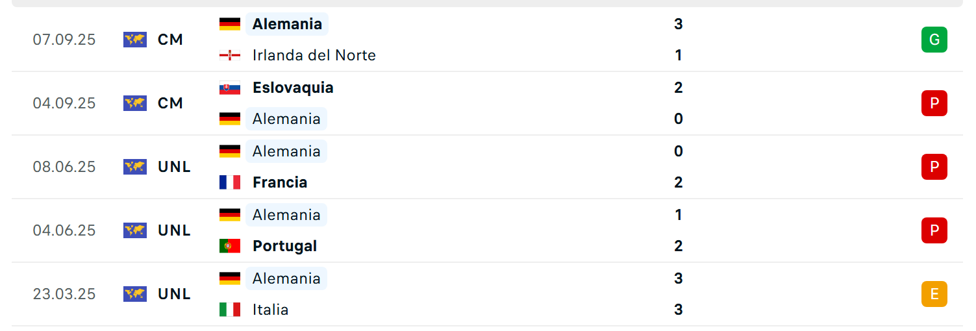Click the Portugal flag icon
This screenshot has width=976, height=331.
tap(230, 246)
